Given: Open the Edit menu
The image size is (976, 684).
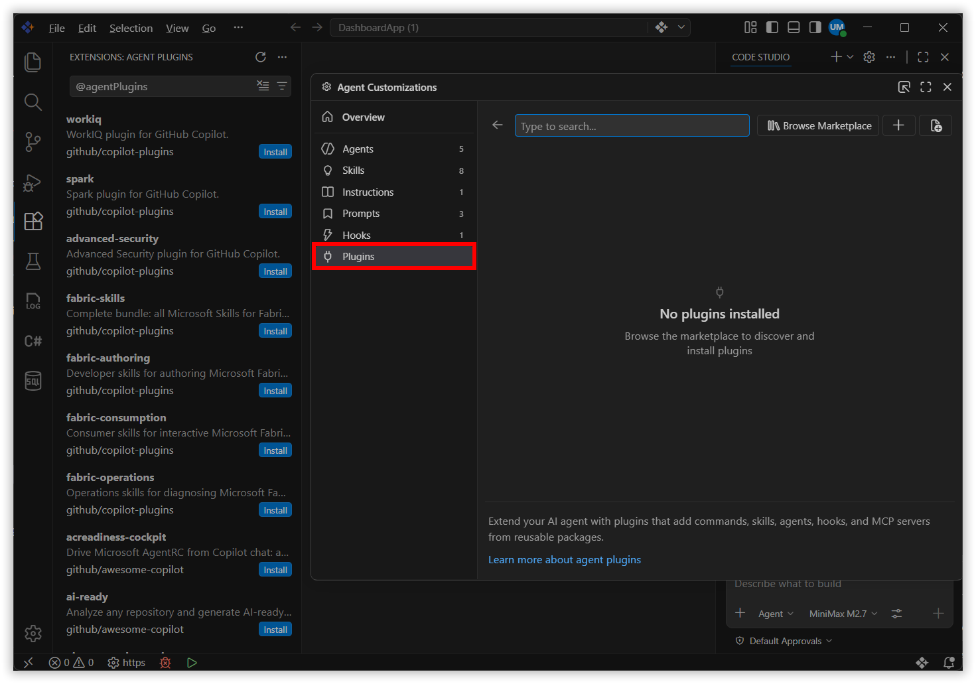Looking at the screenshot, I should click(87, 28).
